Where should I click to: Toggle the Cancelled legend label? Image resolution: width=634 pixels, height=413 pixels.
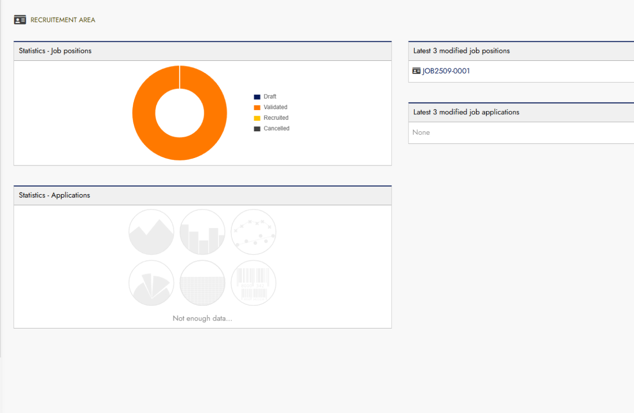(276, 128)
